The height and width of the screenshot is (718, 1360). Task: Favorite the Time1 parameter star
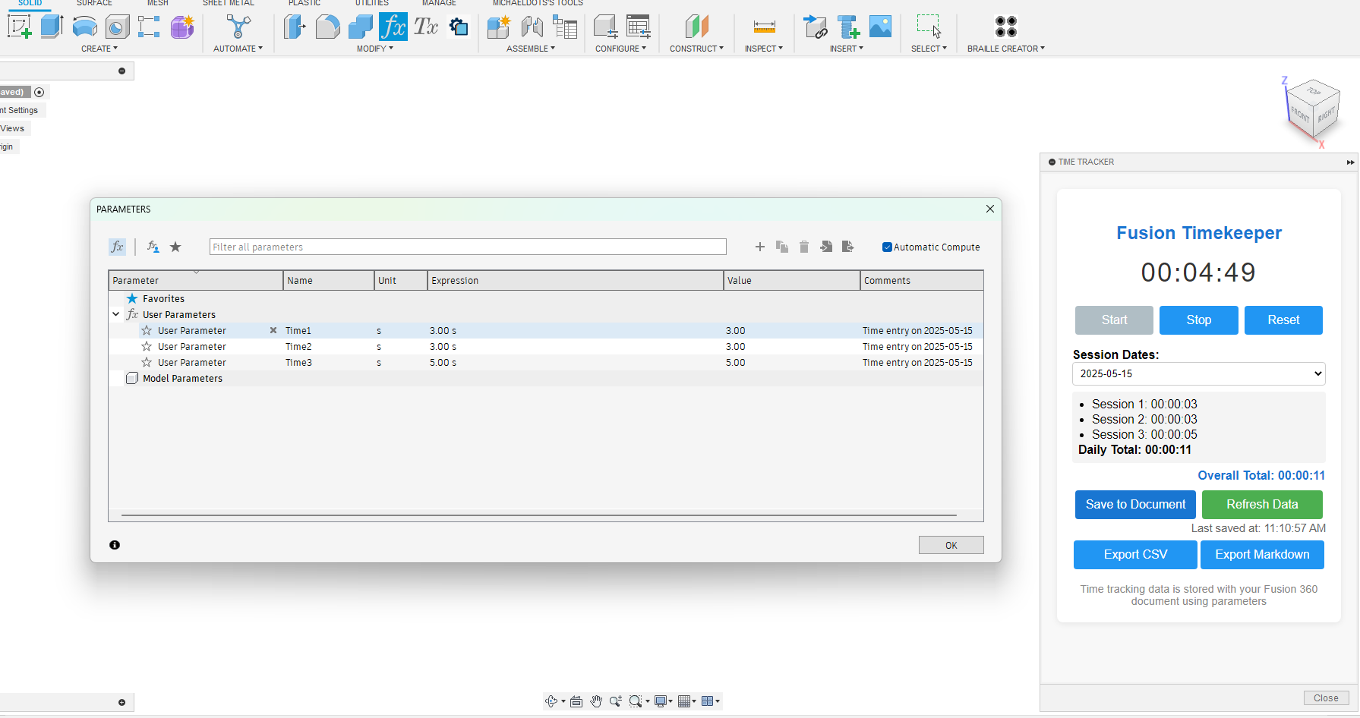[x=147, y=331]
